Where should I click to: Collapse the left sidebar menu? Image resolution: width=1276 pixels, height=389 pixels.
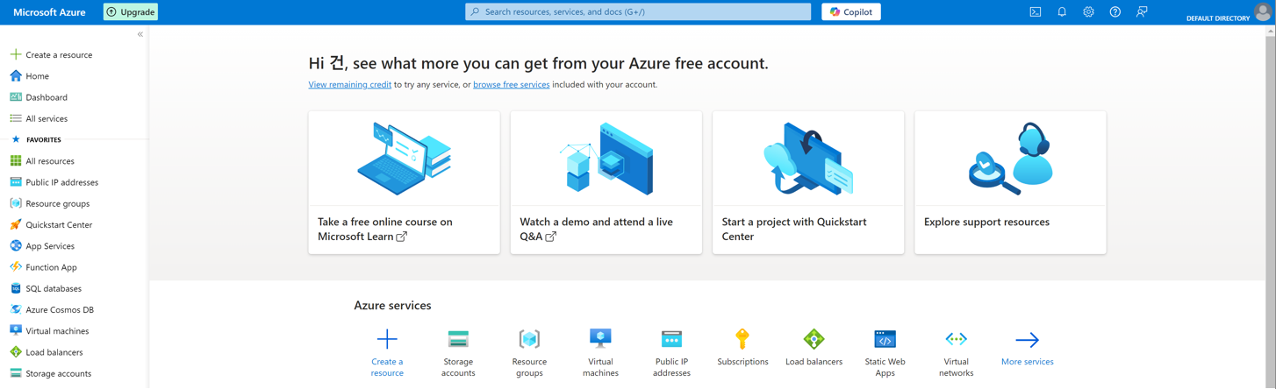click(x=140, y=34)
